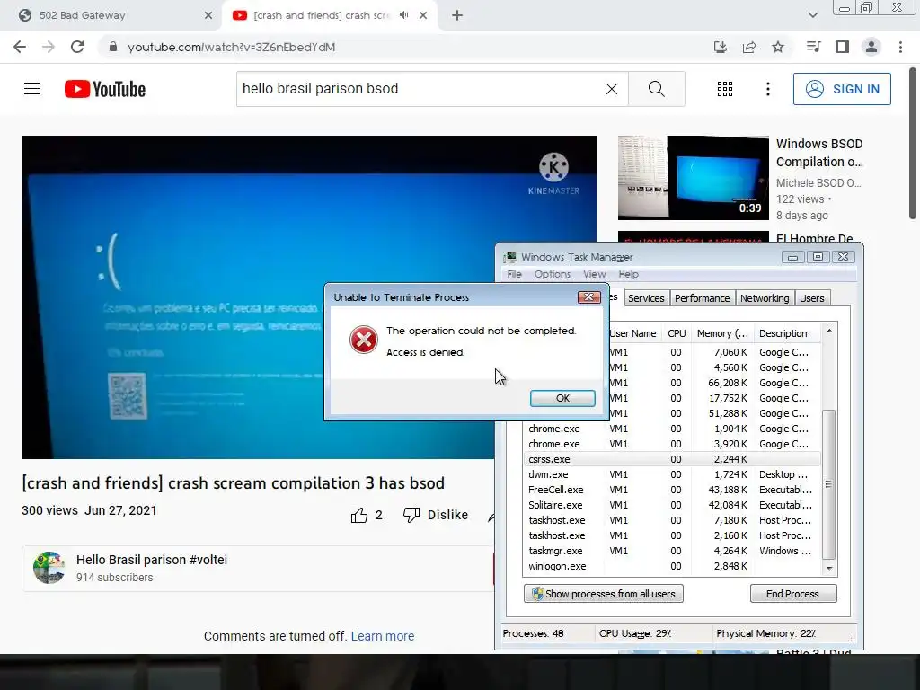Switch to the Users tab
920x690 pixels.
coord(812,298)
